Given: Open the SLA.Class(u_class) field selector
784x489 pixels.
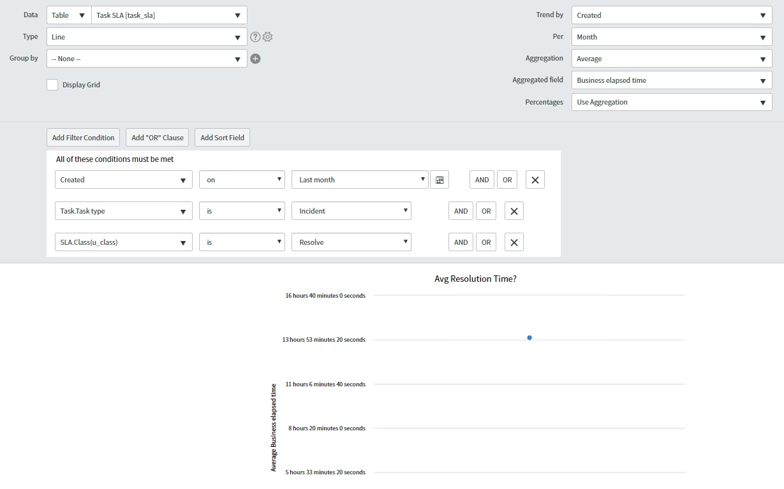Looking at the screenshot, I should click(124, 242).
